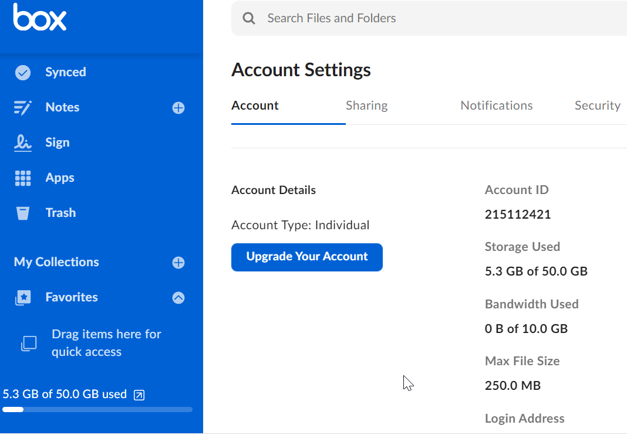Viewport: 627px width, 435px height.
Task: Create a new note with plus icon
Action: tap(178, 107)
